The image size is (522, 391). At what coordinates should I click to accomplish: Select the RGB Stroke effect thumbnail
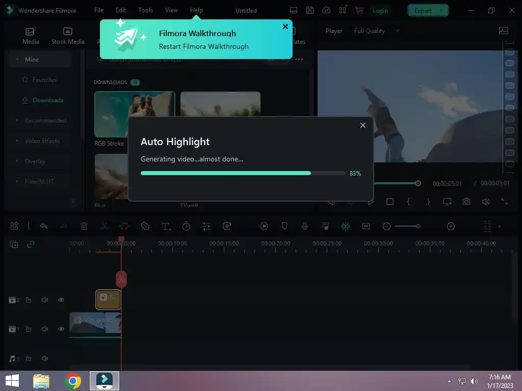(135, 115)
